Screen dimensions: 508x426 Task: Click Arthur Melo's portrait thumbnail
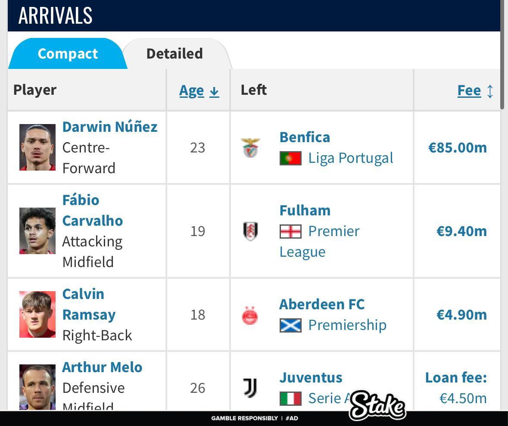pyautogui.click(x=37, y=387)
